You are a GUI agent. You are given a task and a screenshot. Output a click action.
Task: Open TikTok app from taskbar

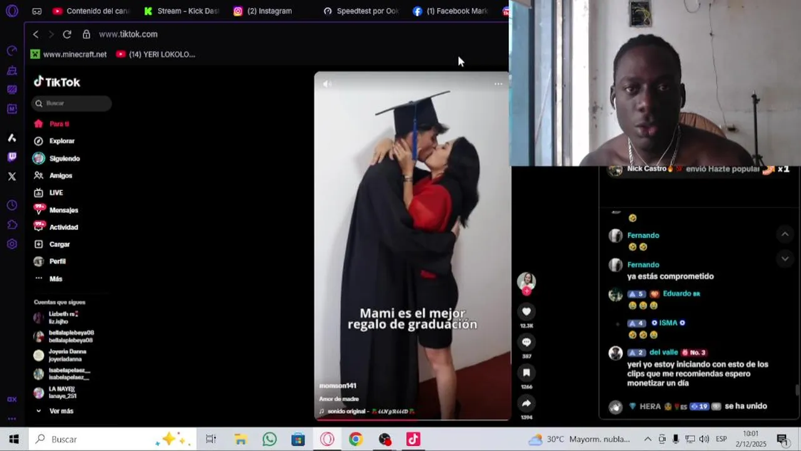(x=413, y=439)
